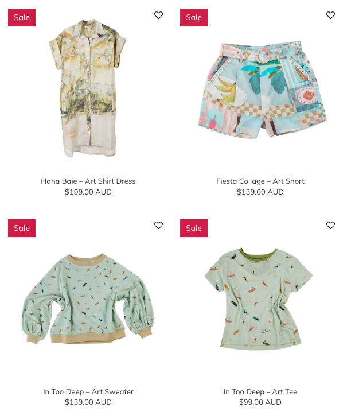Go to In Too Deep – Art Sweater
Screen dimensions: 351x419
88,391
